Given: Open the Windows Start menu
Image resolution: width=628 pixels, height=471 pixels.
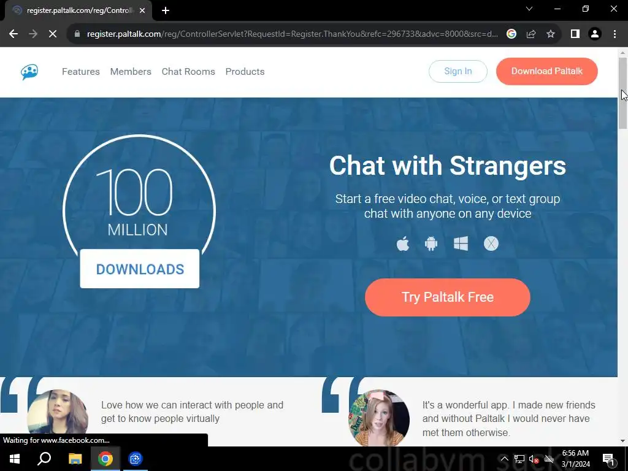Looking at the screenshot, I should pyautogui.click(x=15, y=459).
